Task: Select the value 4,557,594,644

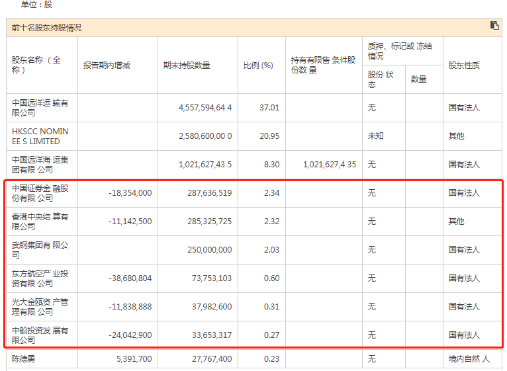Action: click(205, 108)
